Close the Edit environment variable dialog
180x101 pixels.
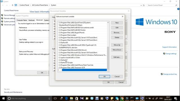pos(123,17)
